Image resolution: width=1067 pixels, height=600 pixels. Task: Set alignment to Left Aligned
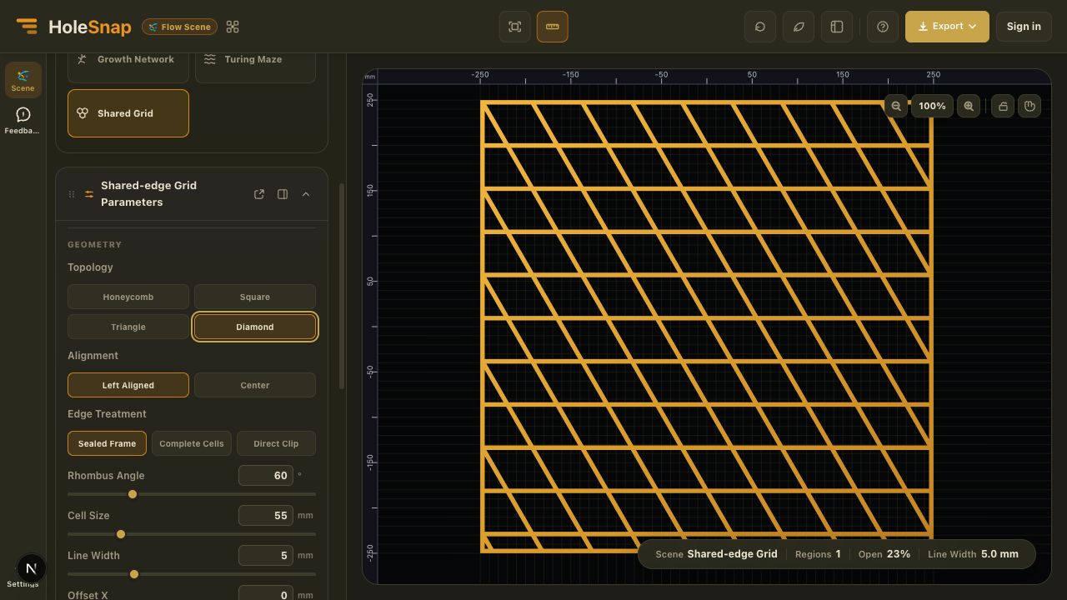coord(128,385)
